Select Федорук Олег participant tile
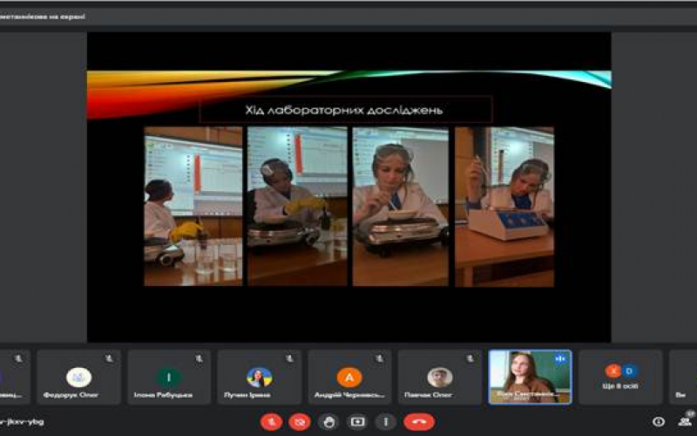 pos(78,377)
